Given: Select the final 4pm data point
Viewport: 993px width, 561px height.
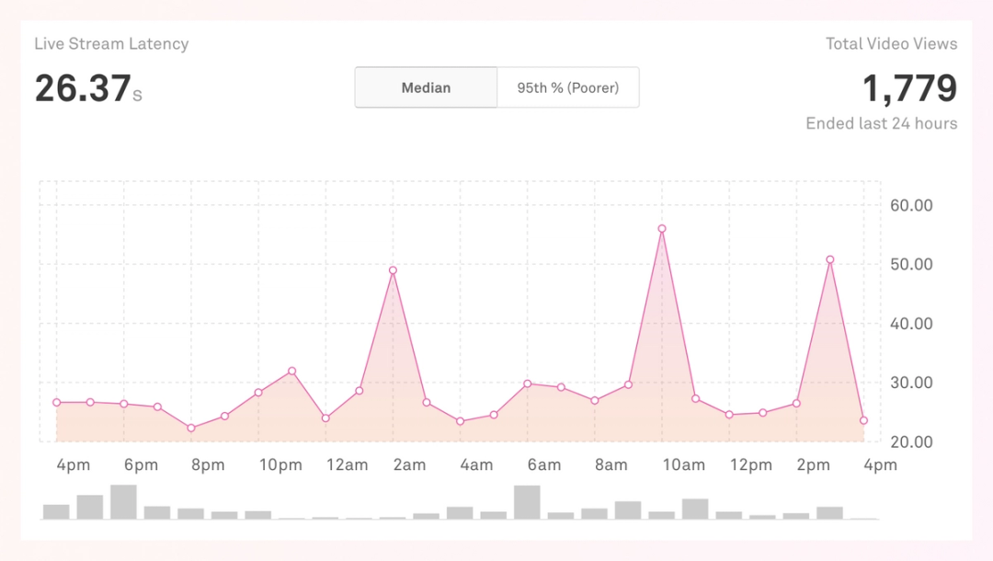Looking at the screenshot, I should (x=863, y=419).
